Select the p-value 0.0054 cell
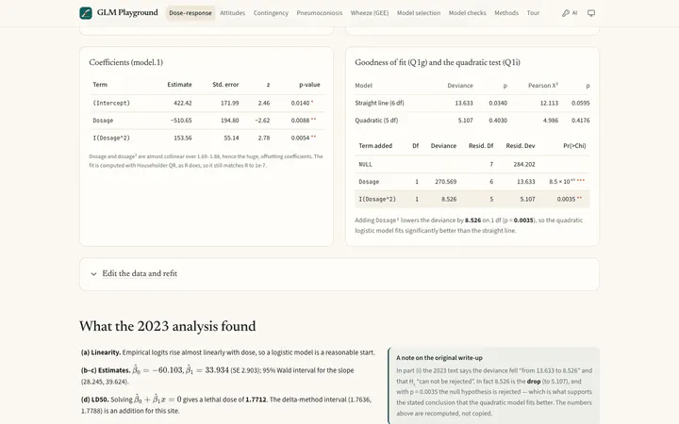Screen dimensions: 679x424 point(300,138)
